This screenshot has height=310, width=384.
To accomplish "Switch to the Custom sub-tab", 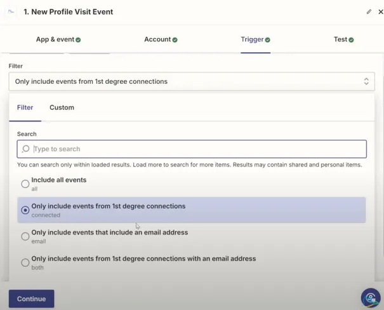I will 62,107.
